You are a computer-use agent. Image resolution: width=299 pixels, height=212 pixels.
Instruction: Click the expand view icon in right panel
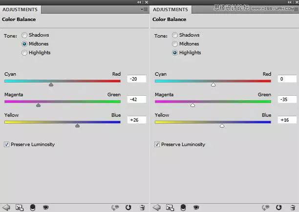click(170, 208)
